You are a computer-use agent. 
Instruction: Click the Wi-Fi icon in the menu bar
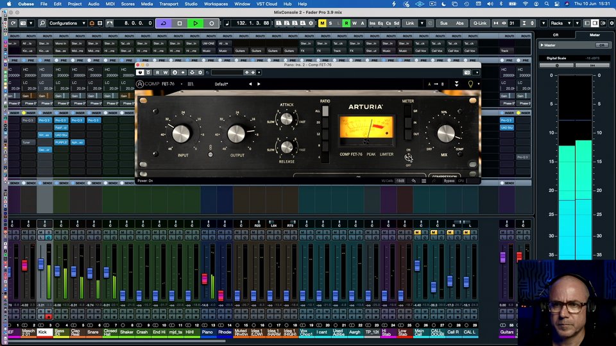pyautogui.click(x=526, y=4)
